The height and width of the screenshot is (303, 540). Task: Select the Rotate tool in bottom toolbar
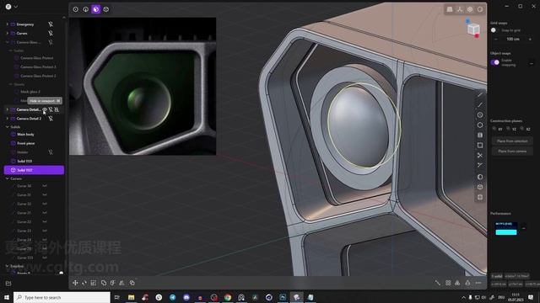[x=84, y=283]
